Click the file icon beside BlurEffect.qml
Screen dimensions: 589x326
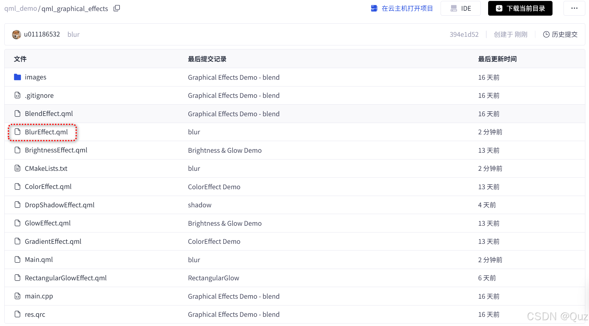(x=17, y=132)
